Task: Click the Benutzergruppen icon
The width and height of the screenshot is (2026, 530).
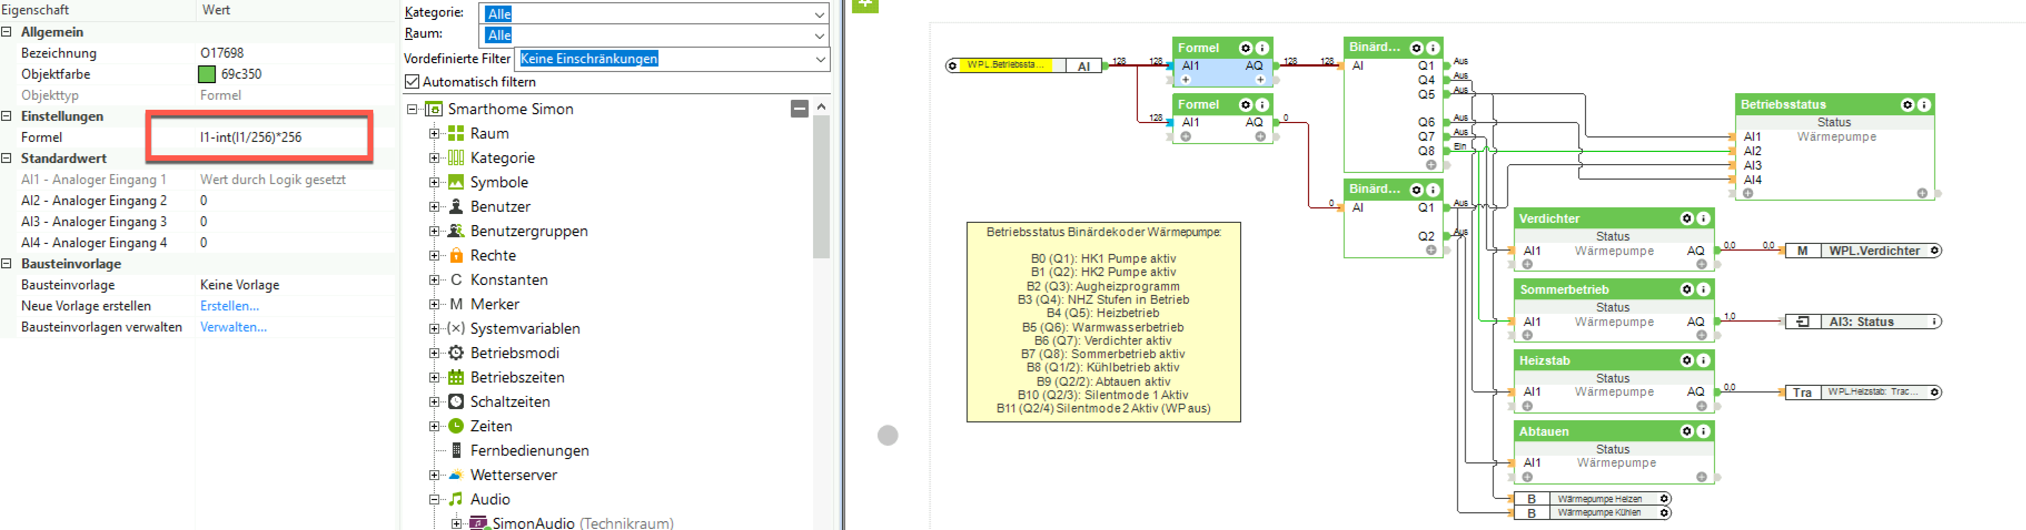Action: point(455,231)
